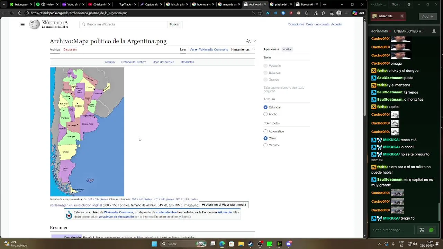Click Buscar button next to Wikipedia search
This screenshot has width=443, height=249.
[174, 24]
